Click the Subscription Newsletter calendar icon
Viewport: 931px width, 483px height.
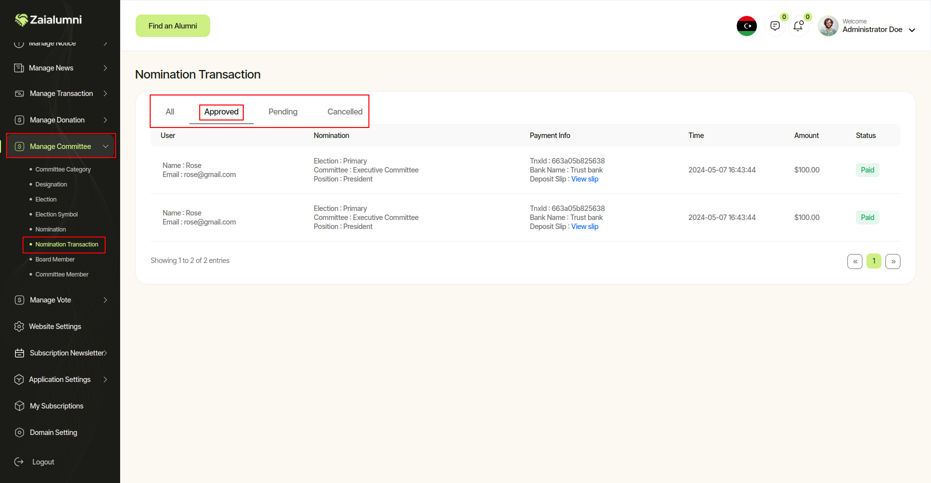tap(20, 353)
